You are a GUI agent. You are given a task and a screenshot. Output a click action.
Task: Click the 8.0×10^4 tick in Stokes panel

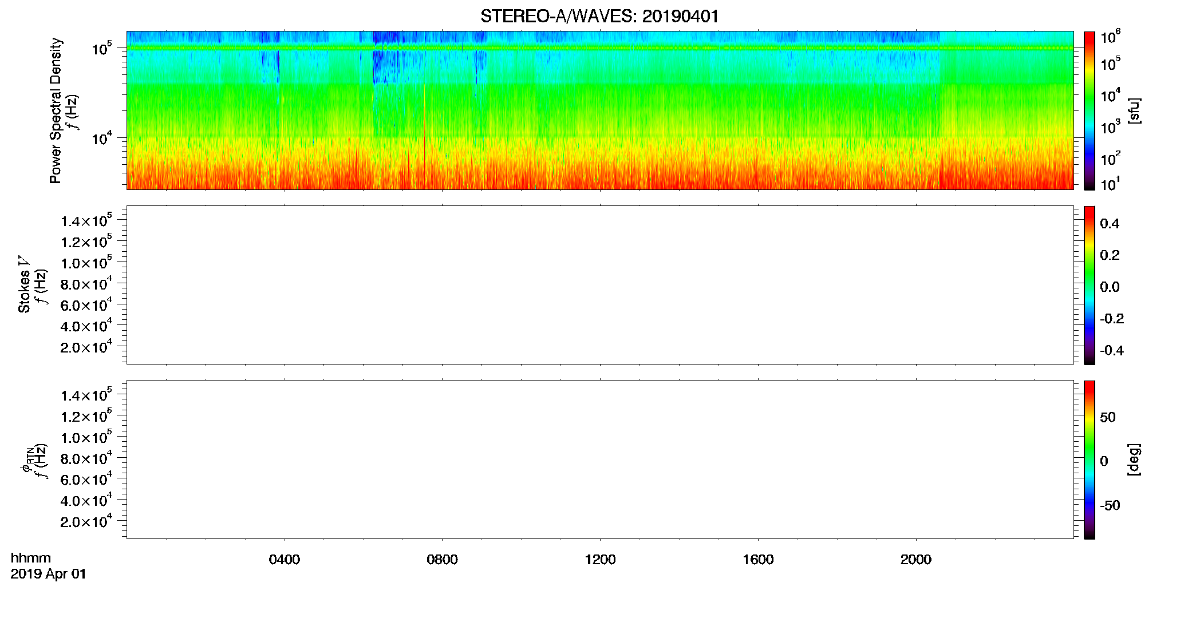[86, 283]
